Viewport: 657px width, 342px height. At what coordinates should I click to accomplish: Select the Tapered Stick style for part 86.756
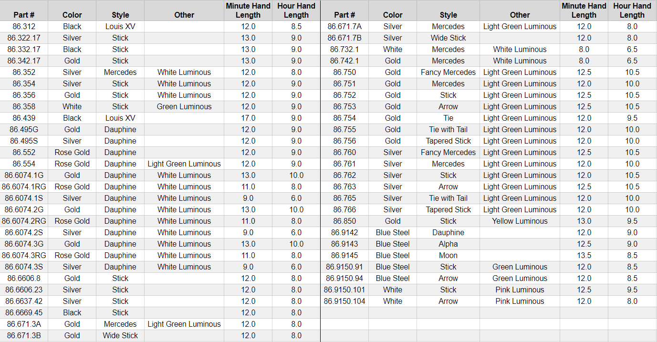[448, 141]
